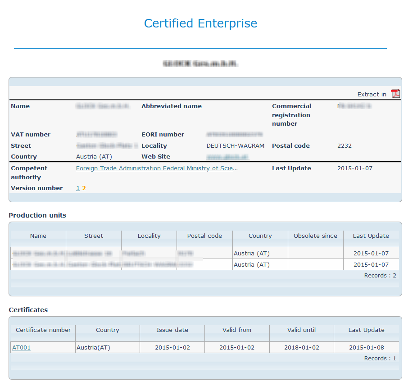The height and width of the screenshot is (386, 408).
Task: Click the Name header in Production units
Action: [38, 236]
